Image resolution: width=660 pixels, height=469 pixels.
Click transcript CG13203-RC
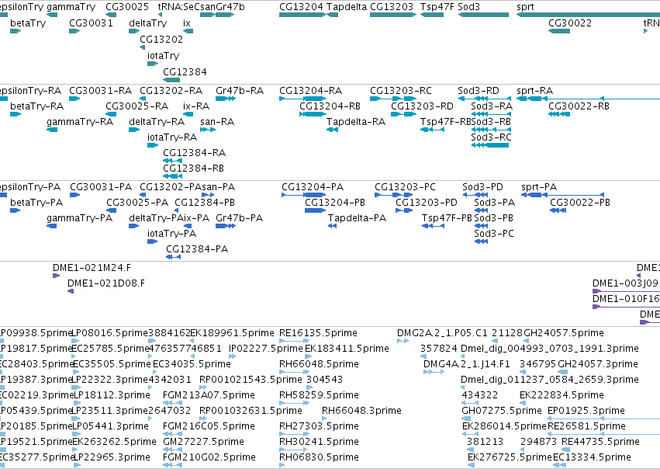point(393,99)
